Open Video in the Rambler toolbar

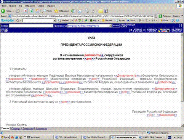point(131,20)
